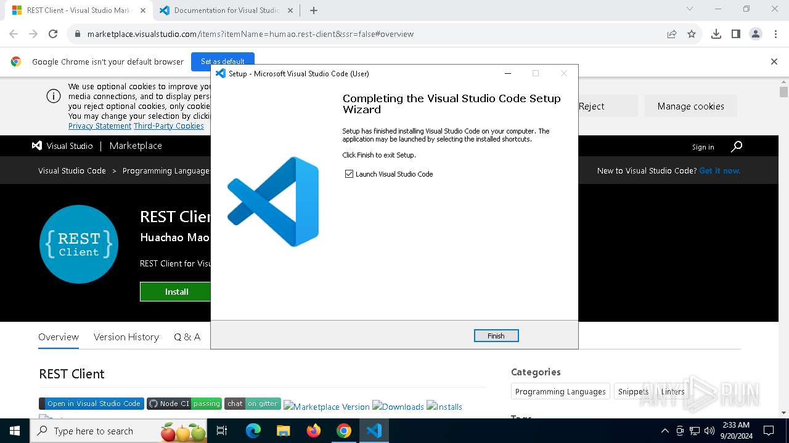789x443 pixels.
Task: Open the Marketplace header link
Action: [x=136, y=146]
